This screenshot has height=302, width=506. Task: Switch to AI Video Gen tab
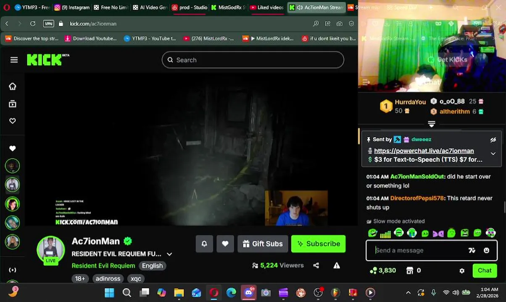click(150, 7)
